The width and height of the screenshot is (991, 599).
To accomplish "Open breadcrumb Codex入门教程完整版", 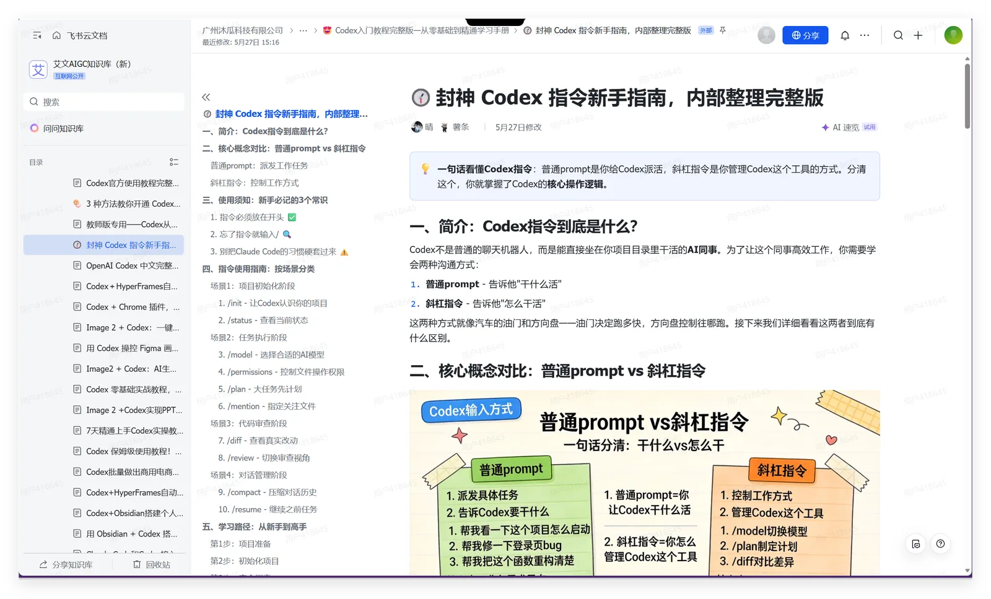I will (416, 30).
